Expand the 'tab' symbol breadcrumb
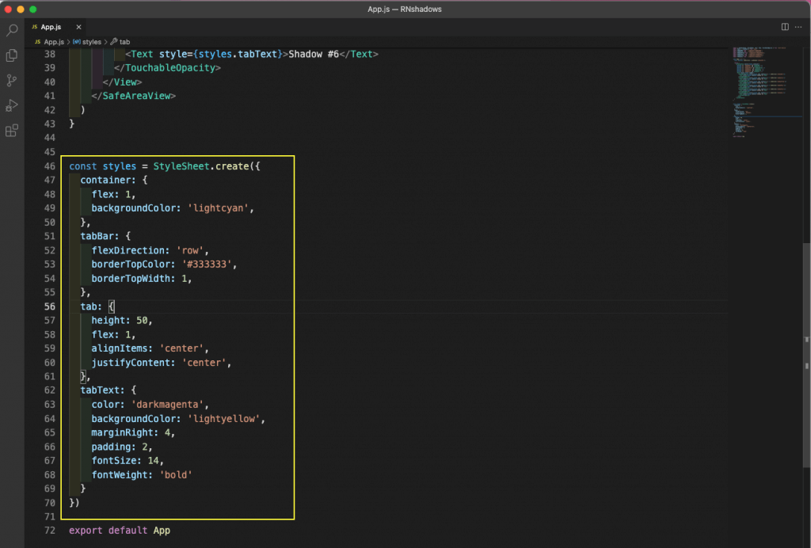 [x=124, y=42]
